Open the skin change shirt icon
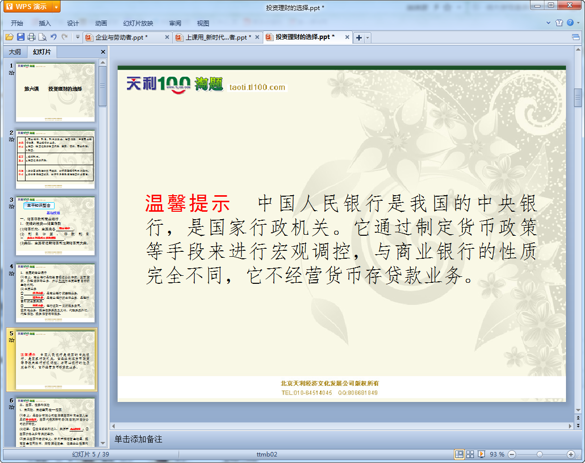The height and width of the screenshot is (463, 585). (x=559, y=23)
